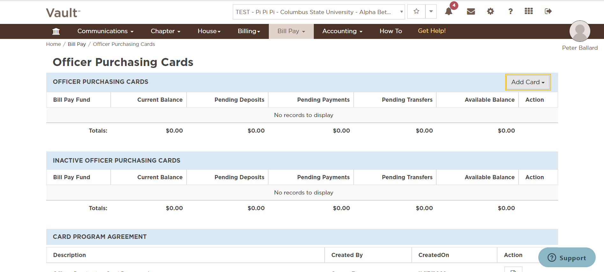
Task: Expand the chapter selector combo box
Action: tap(319, 12)
